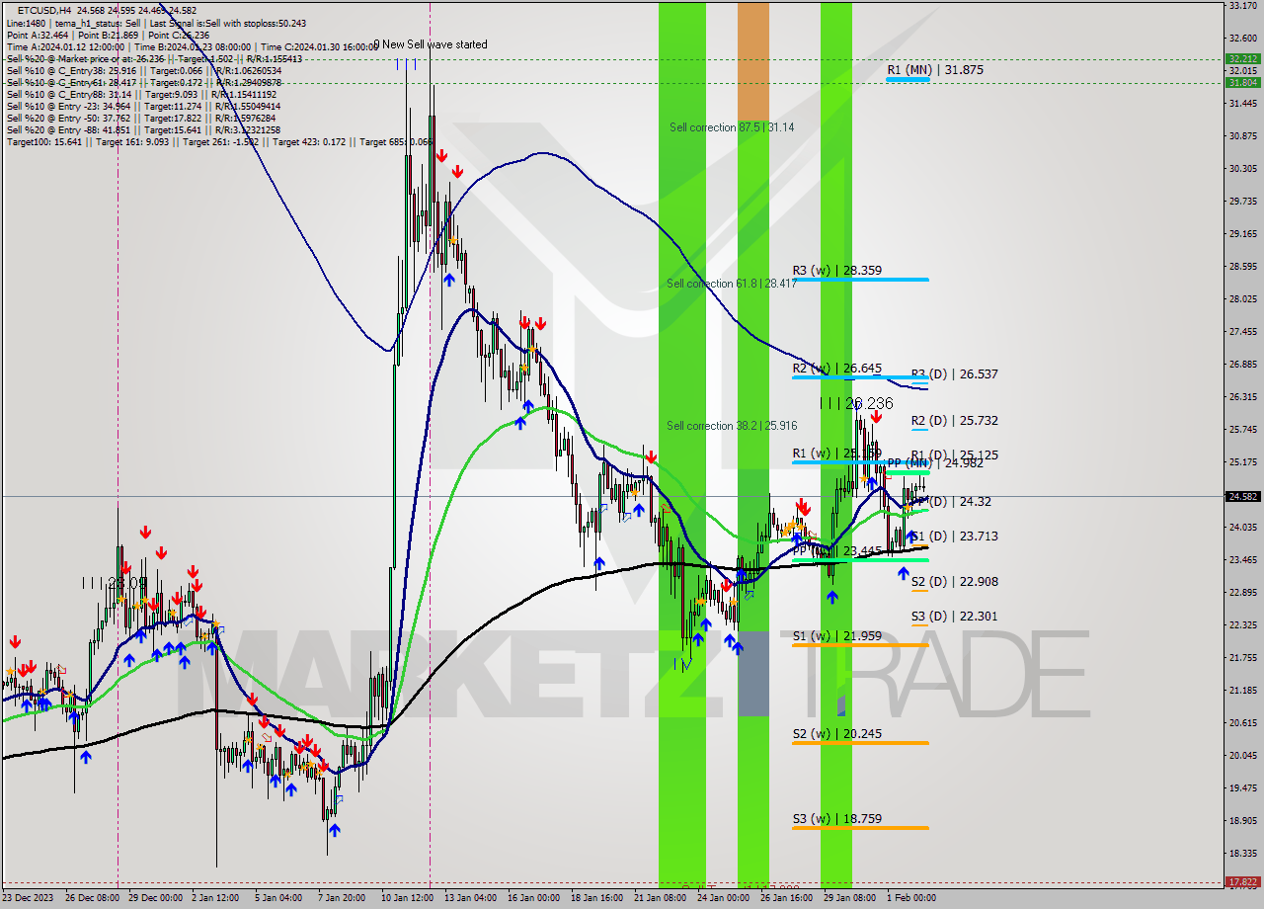Select the R2 (w) | 26.645 level label
1264x909 pixels.
click(837, 369)
